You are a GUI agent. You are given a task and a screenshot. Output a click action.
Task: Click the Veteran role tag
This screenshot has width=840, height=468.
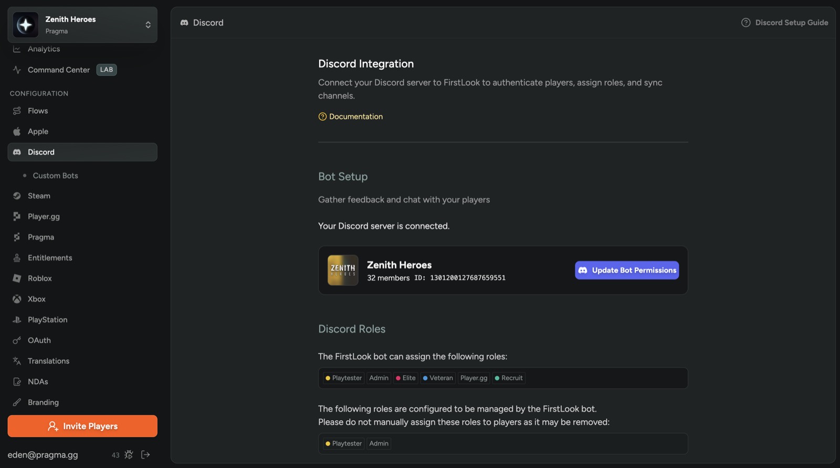(438, 378)
